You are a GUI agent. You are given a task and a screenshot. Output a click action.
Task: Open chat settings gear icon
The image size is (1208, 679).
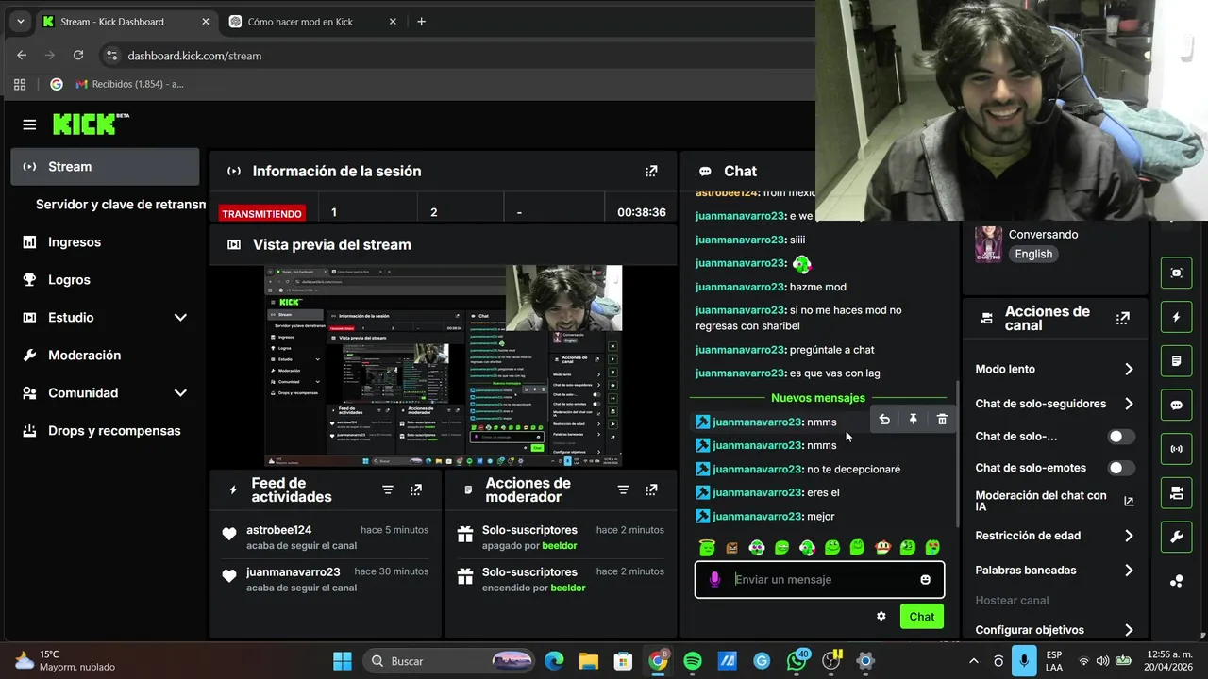[x=881, y=616]
